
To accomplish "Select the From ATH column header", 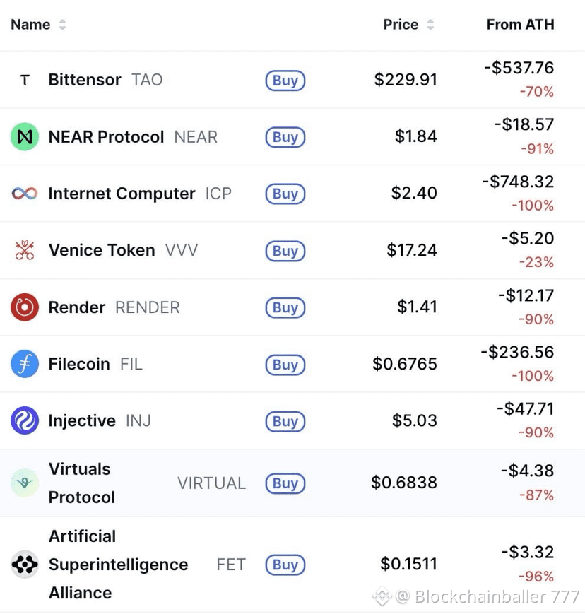I will tap(521, 25).
